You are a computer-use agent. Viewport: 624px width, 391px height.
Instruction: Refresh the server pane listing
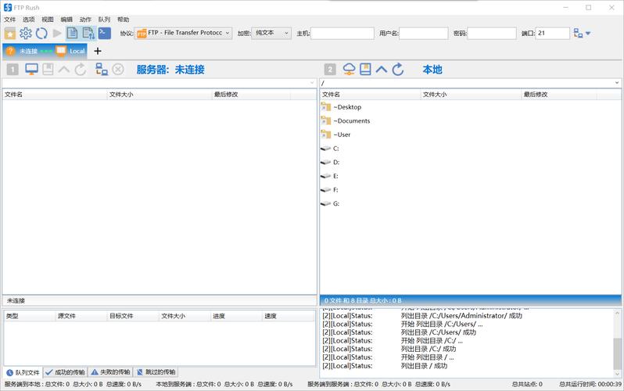click(x=81, y=70)
